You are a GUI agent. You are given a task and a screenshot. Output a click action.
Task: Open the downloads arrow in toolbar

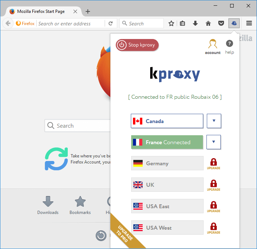(195, 23)
